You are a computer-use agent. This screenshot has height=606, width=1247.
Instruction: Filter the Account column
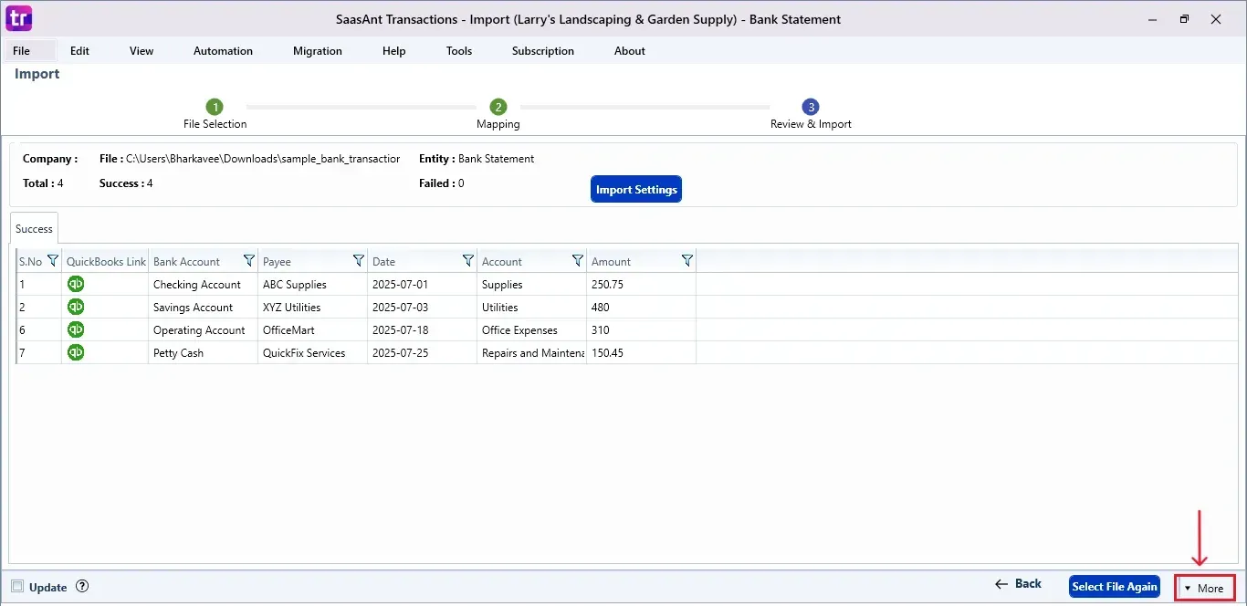(x=578, y=261)
